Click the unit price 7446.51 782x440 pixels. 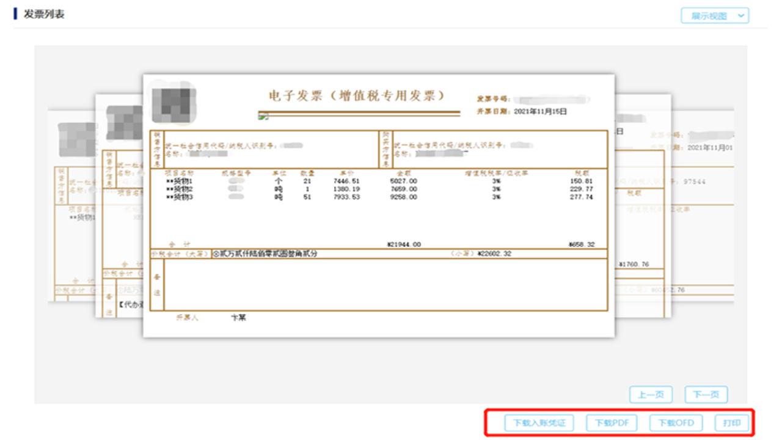pos(347,182)
